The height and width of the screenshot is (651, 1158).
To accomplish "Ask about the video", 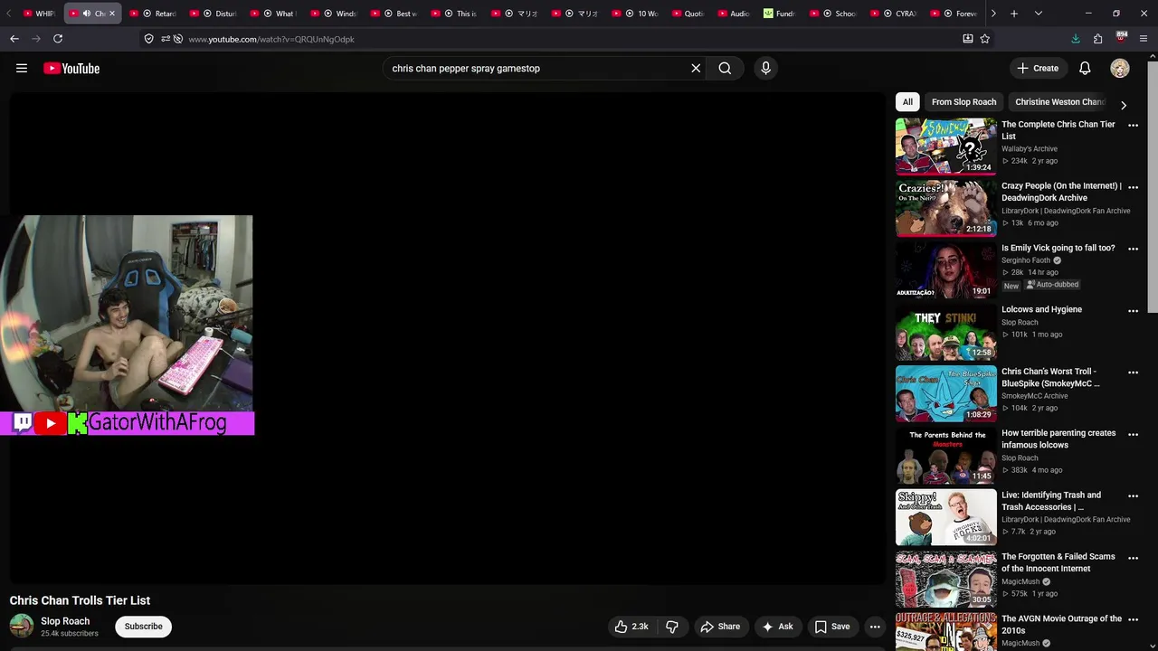I will (777, 627).
